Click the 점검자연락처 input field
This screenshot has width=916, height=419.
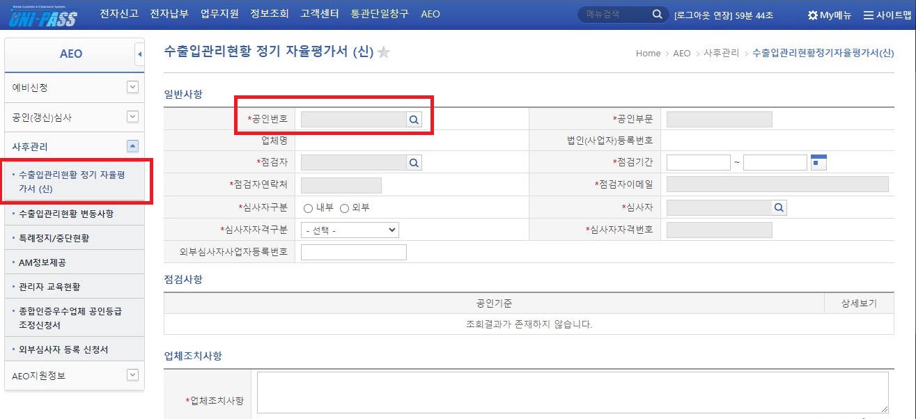click(341, 185)
